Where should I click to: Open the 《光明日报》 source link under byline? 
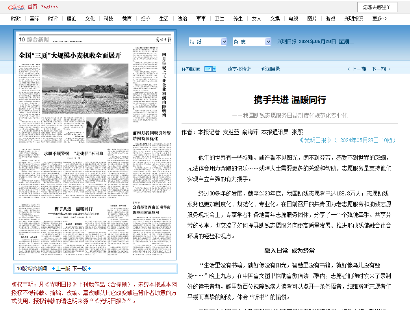[x=315, y=140]
